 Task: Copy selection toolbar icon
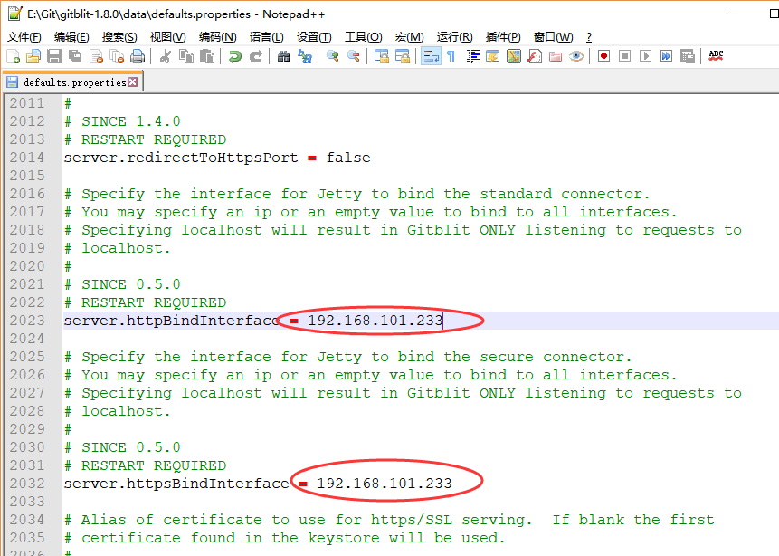(x=186, y=57)
